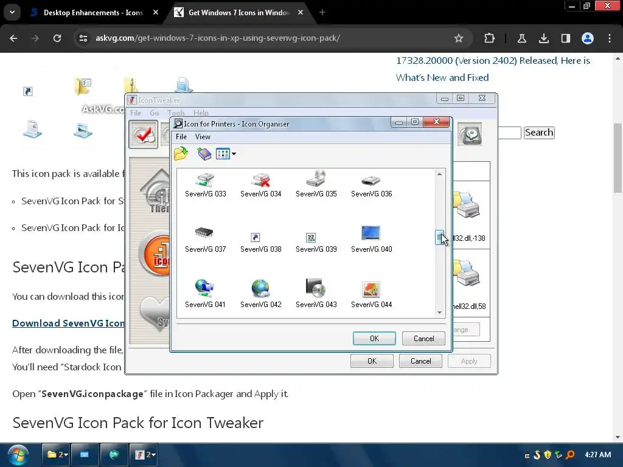
Task: Click the taskbar clock showing 4:27 AM
Action: (x=597, y=455)
